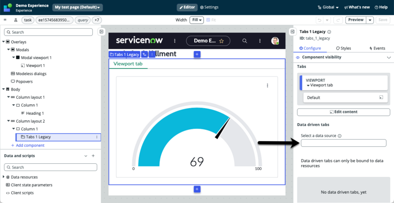Click the favorite star in Demo E... pill
The height and width of the screenshot is (203, 394).
point(221,41)
